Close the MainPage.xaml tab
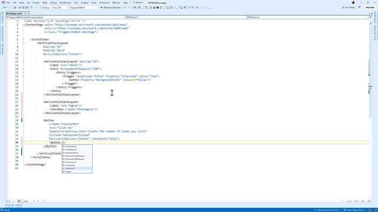The height and width of the screenshot is (212, 378). click(x=28, y=14)
